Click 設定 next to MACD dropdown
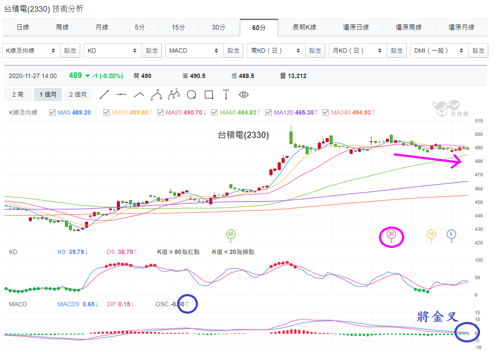 click(233, 51)
